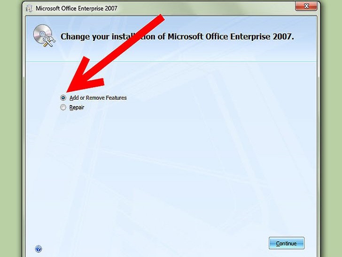This screenshot has width=342, height=257.
Task: Click the word "Features" in first option
Action: click(116, 98)
